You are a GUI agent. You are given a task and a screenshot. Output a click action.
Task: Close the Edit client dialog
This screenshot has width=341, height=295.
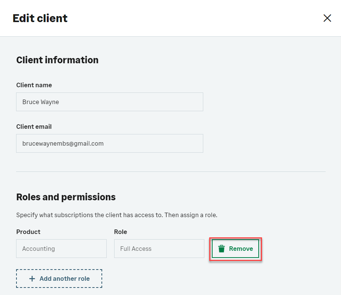point(327,18)
